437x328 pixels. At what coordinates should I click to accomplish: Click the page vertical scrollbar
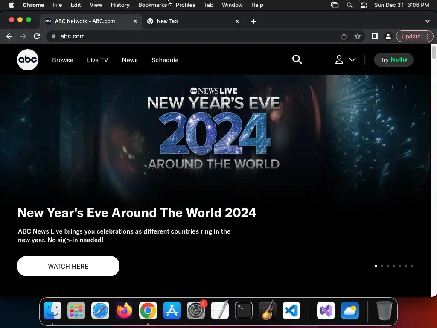[434, 52]
